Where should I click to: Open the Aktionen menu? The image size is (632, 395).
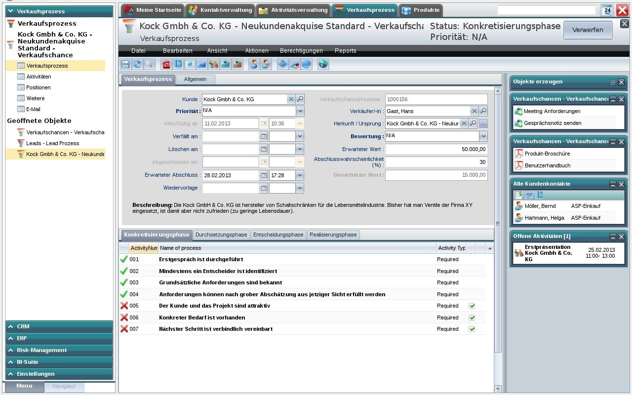(x=257, y=51)
